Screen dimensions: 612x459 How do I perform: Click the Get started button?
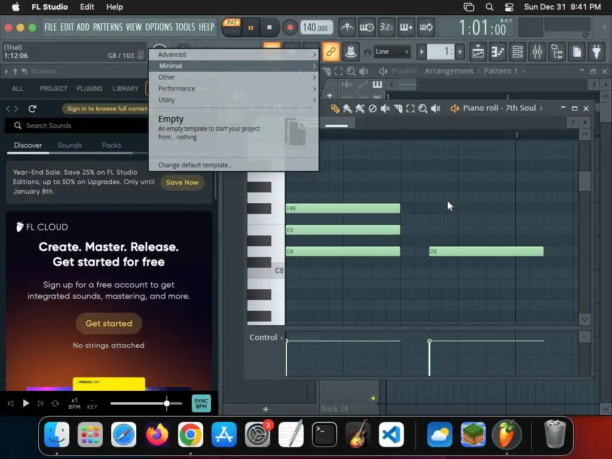click(x=109, y=323)
